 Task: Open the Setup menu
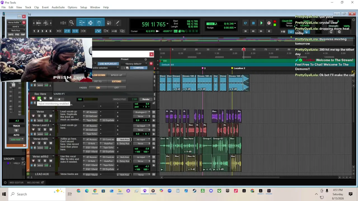(x=83, y=7)
